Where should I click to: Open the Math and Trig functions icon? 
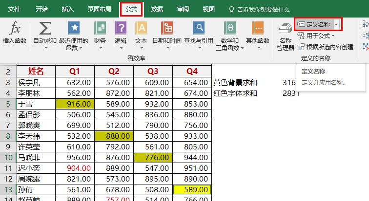pyautogui.click(x=230, y=28)
